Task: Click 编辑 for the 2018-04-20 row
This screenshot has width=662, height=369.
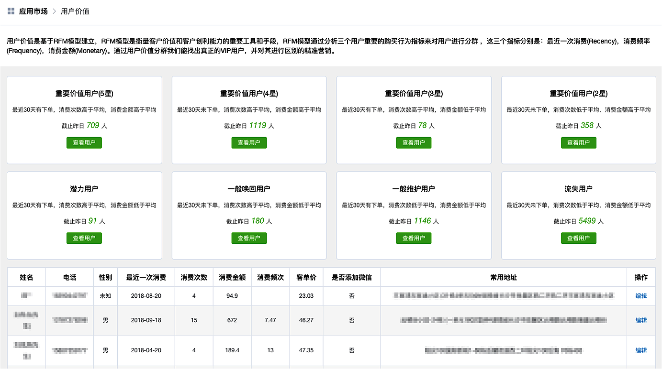Action: pyautogui.click(x=641, y=350)
